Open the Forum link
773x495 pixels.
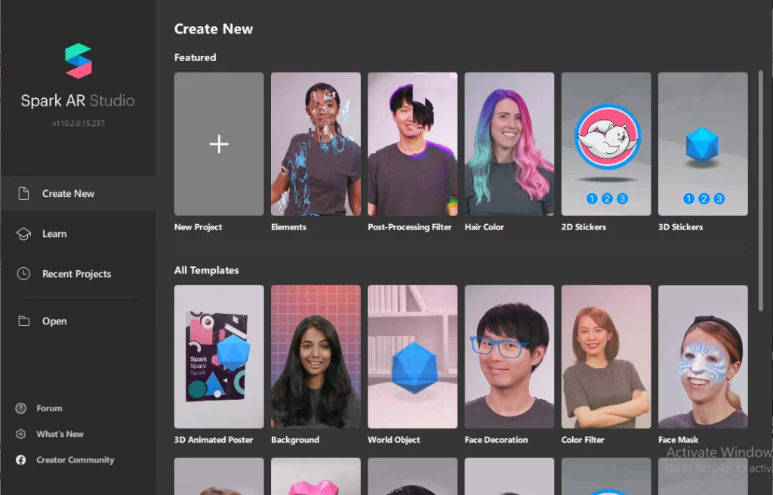[x=49, y=408]
